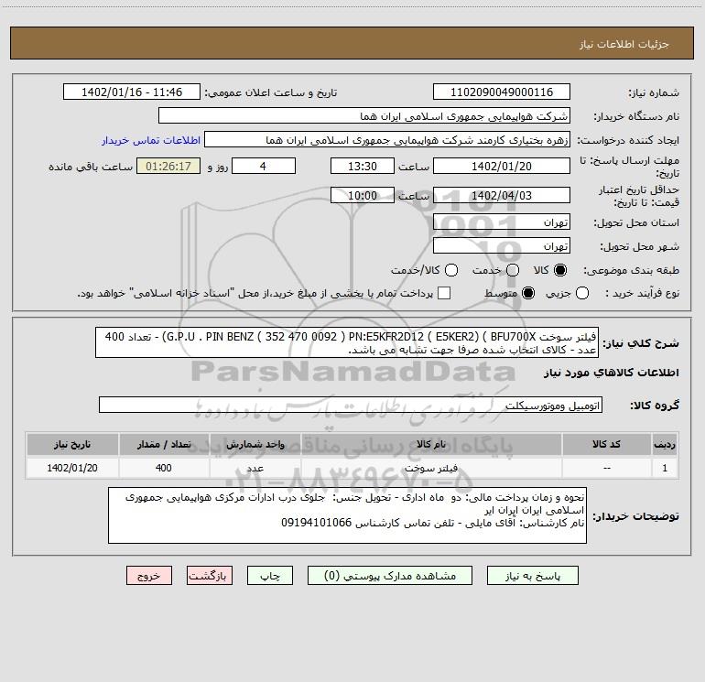Open مشاهده مدارک پیوستی (0) attachments
Viewport: 705px width, 682px height.
(x=397, y=576)
